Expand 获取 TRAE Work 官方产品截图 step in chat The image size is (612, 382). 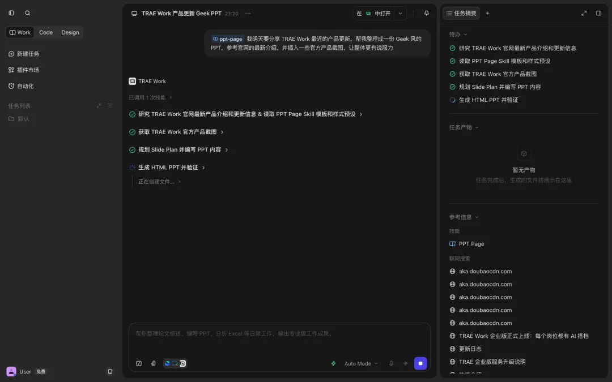click(x=176, y=132)
